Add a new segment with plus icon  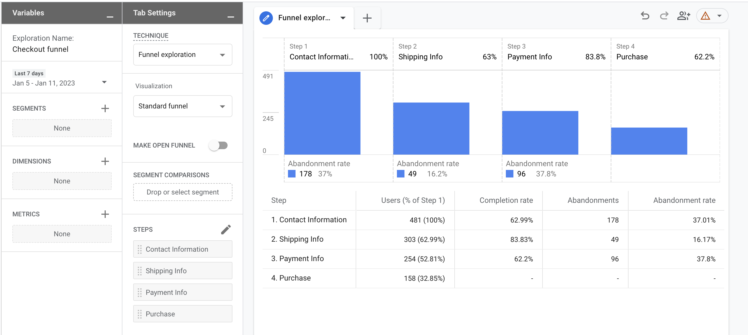[x=105, y=108]
